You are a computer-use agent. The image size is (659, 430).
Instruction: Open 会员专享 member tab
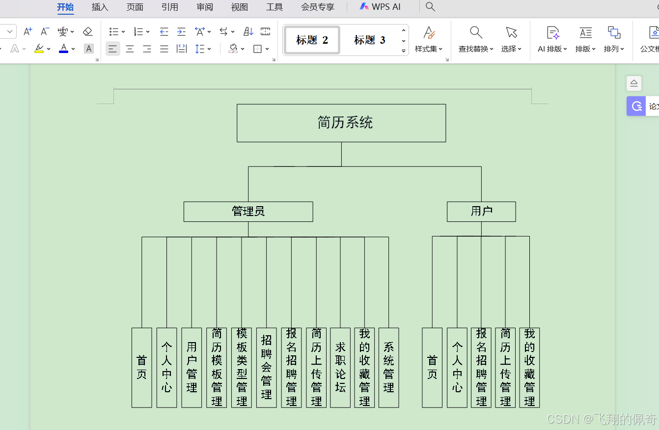coord(318,7)
